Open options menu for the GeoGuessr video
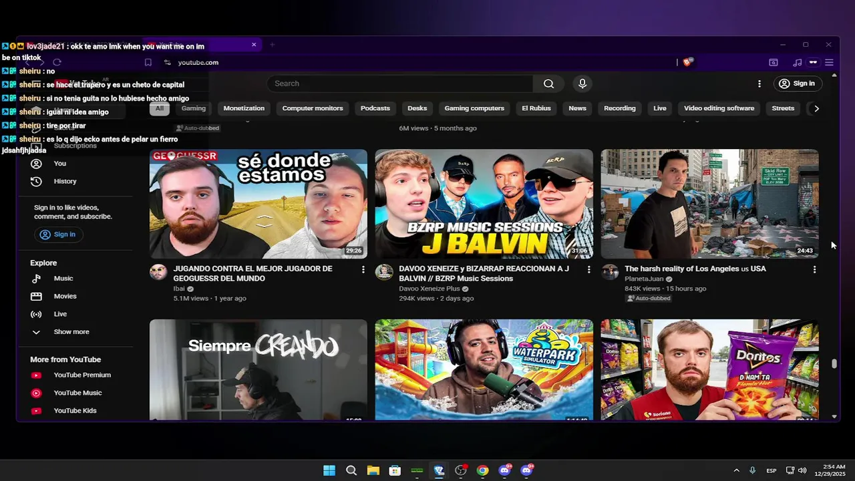 pos(363,269)
